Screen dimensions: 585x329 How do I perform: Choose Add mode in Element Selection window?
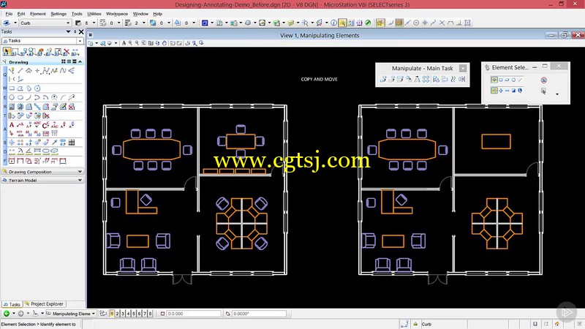[x=501, y=90]
